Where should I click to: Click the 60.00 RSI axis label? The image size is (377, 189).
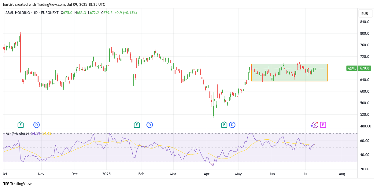point(364,141)
